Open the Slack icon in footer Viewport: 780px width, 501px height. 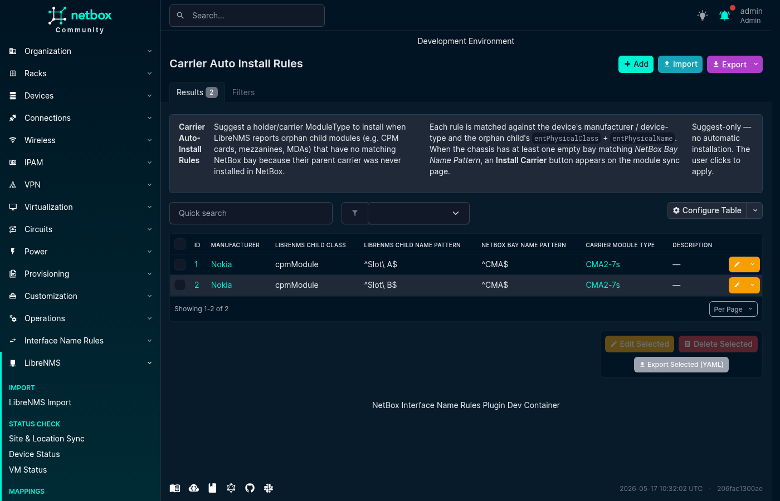point(269,488)
